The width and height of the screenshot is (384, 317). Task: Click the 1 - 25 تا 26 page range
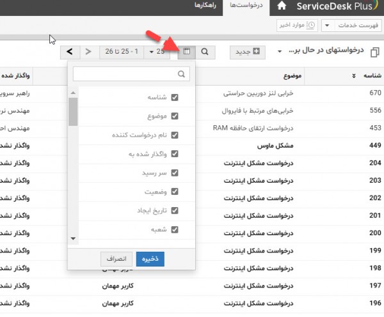[x=122, y=52]
